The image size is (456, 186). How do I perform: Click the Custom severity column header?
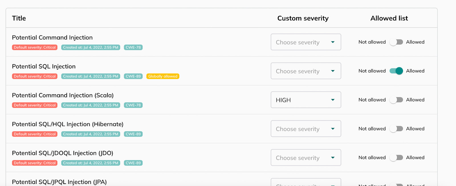303,18
